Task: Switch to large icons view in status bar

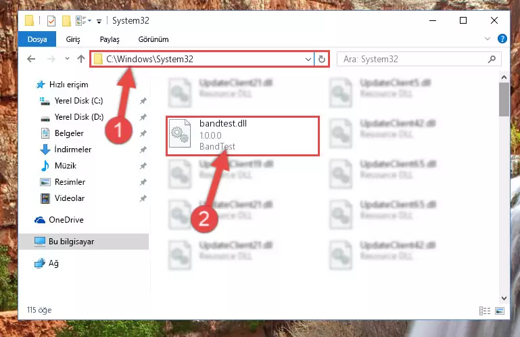Action: pos(500,311)
